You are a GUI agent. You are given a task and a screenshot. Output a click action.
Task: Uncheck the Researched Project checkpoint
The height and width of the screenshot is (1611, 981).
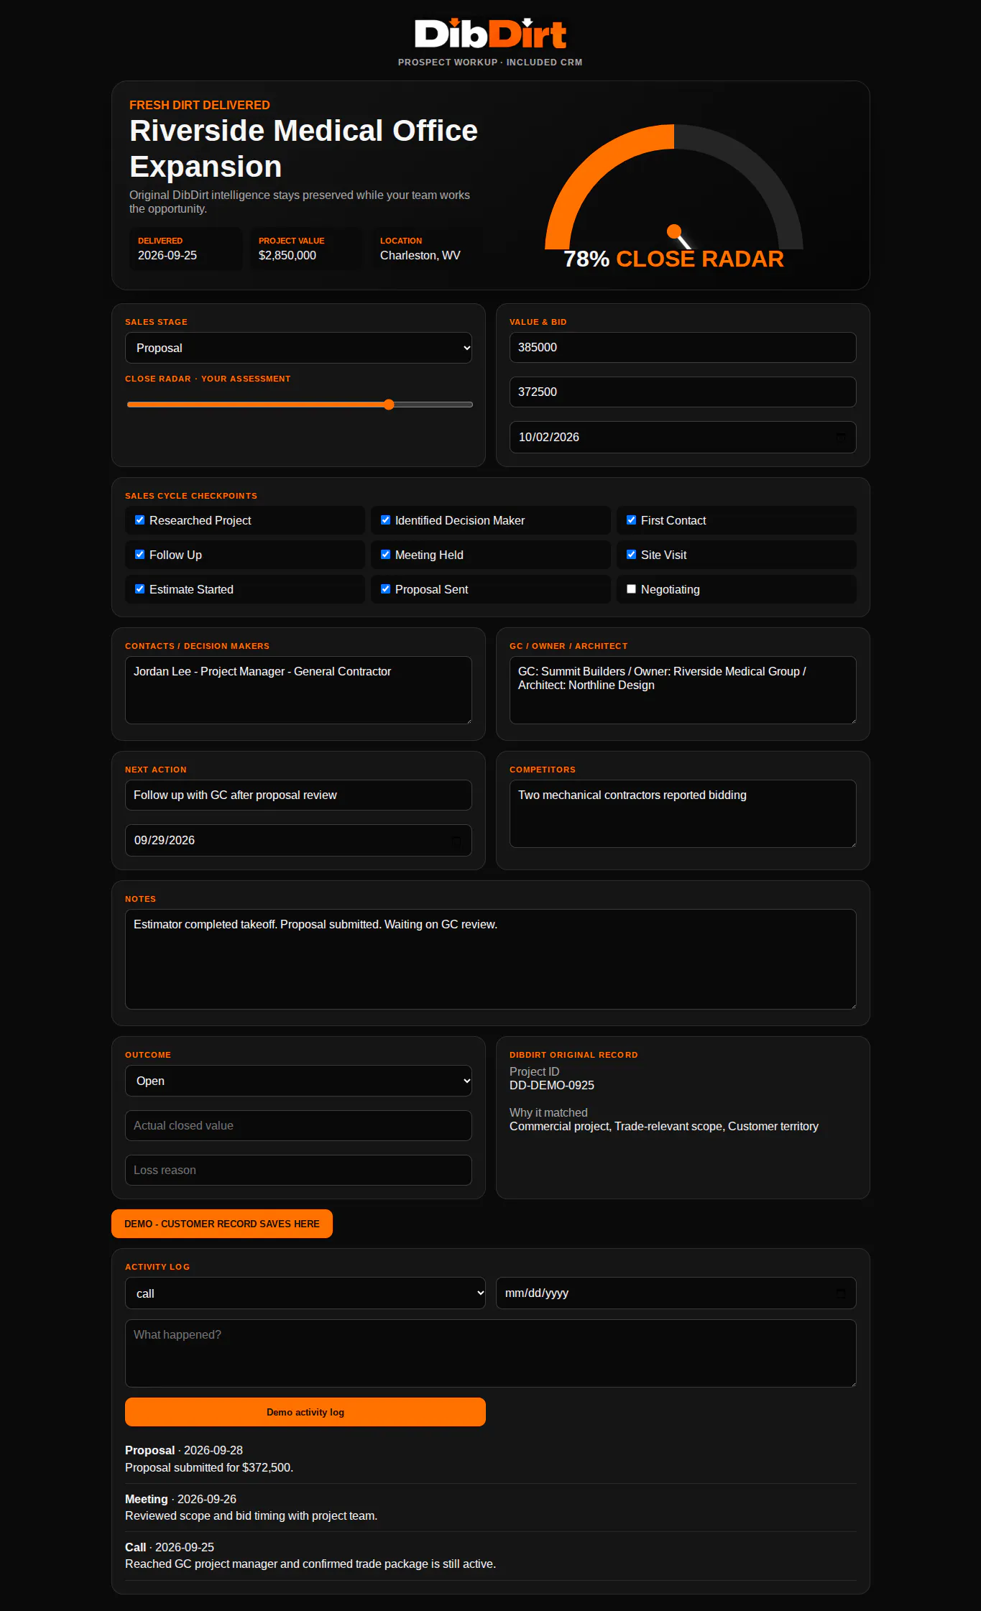(139, 520)
